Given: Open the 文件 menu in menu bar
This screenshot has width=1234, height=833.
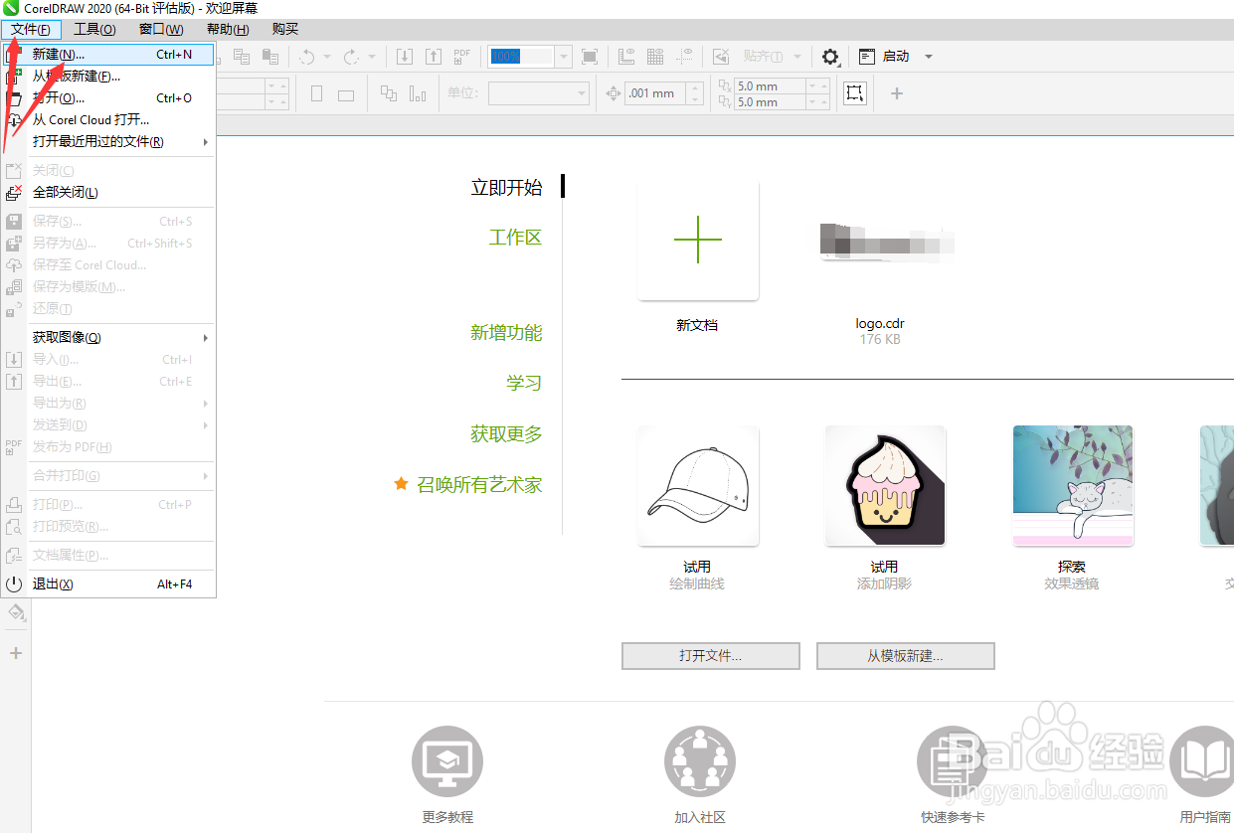Looking at the screenshot, I should coord(30,29).
